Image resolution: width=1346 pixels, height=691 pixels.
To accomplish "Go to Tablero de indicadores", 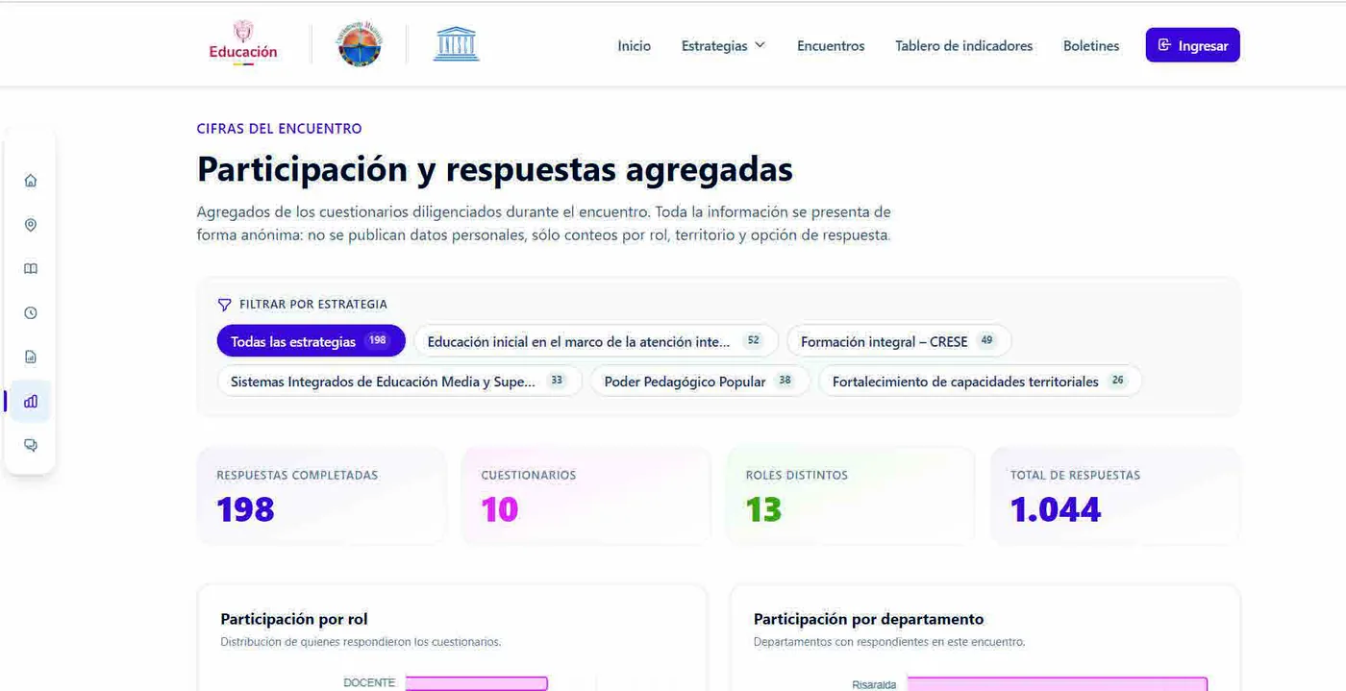I will [963, 45].
